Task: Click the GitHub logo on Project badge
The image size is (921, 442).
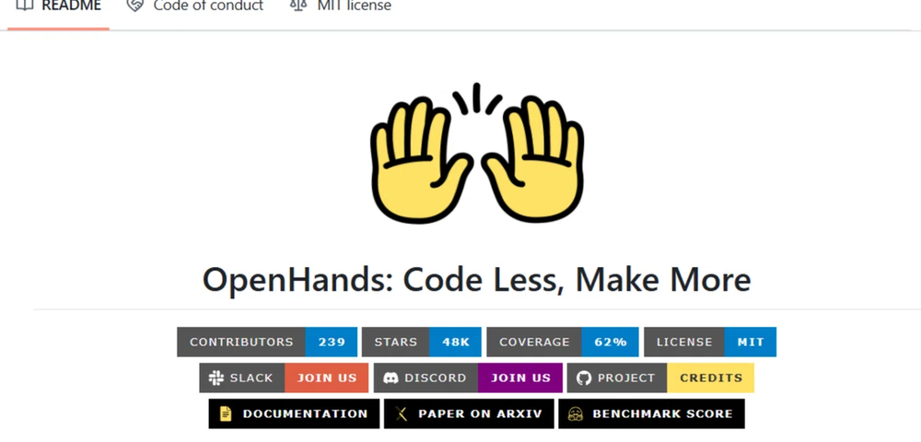Action: click(584, 378)
